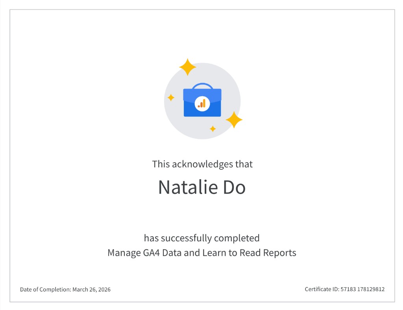Screen dimensions: 403x310
Task: Click "Date of Completion: March 26, 2026"
Action: click(x=65, y=290)
